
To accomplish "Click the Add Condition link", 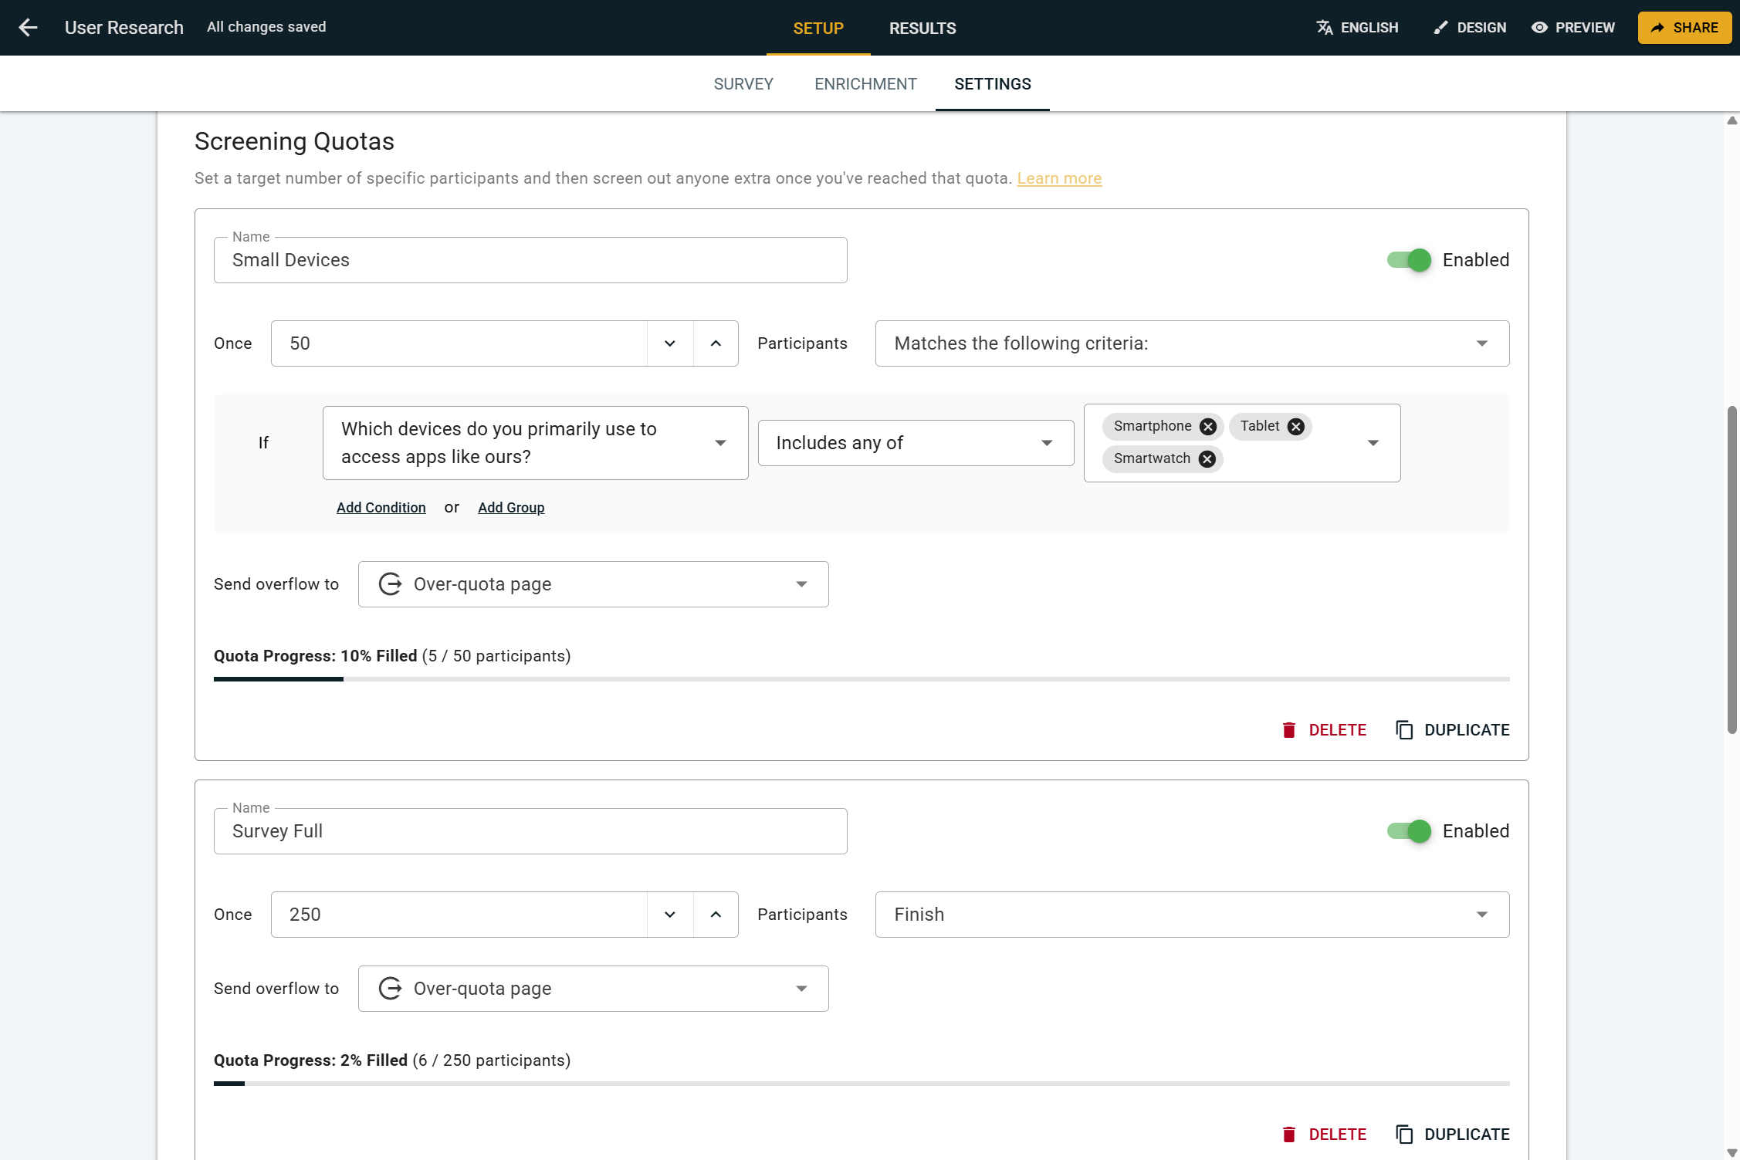I will pos(381,508).
